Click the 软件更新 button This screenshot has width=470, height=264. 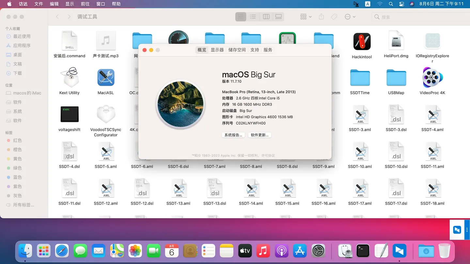(x=259, y=135)
